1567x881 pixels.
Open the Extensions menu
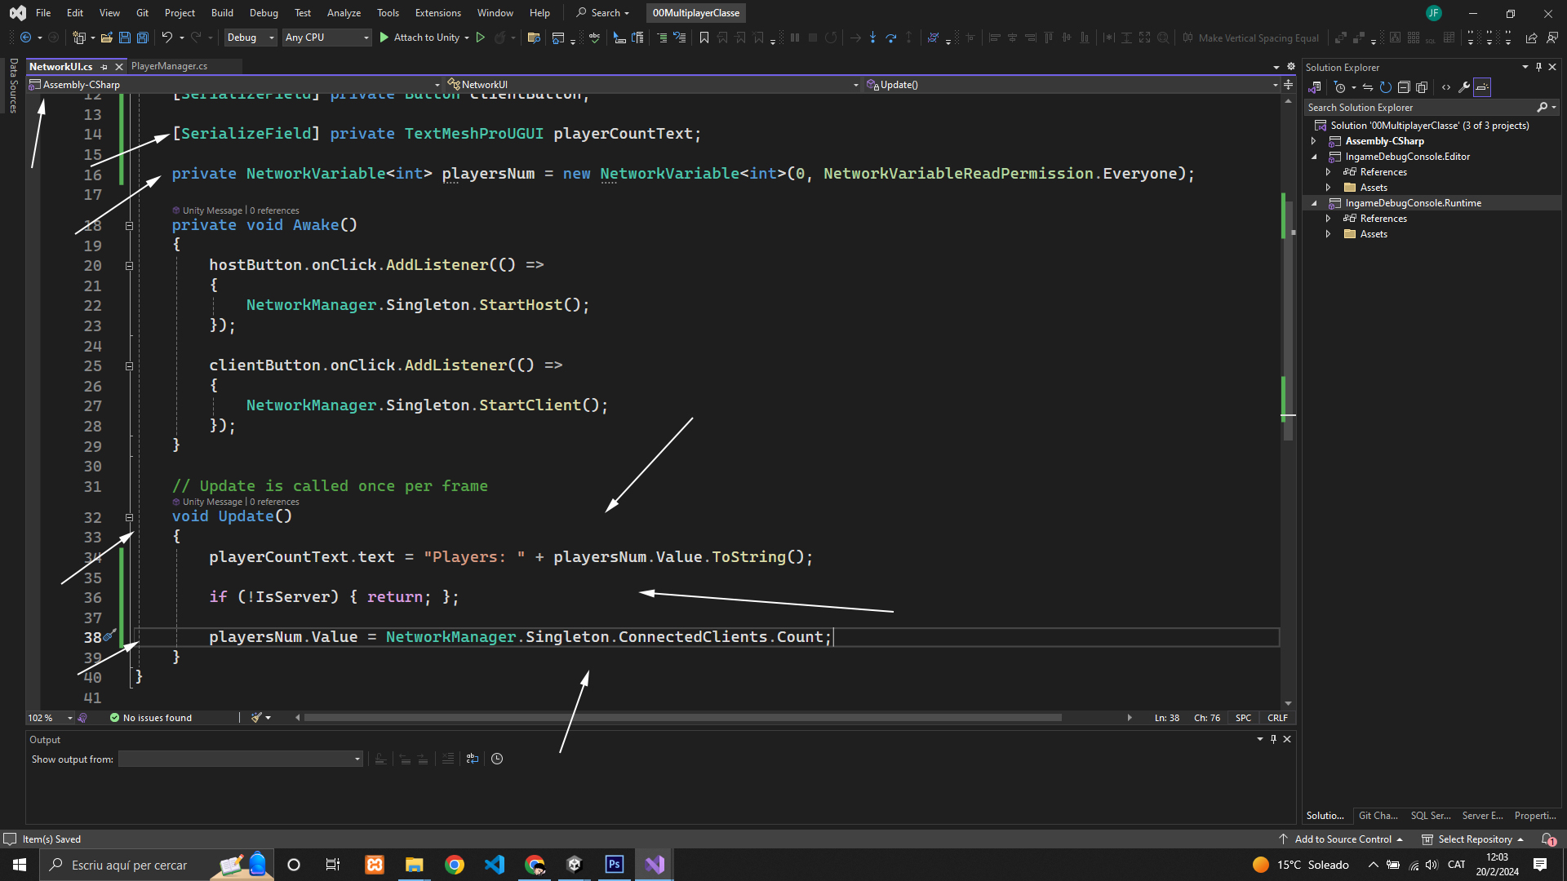(x=437, y=13)
